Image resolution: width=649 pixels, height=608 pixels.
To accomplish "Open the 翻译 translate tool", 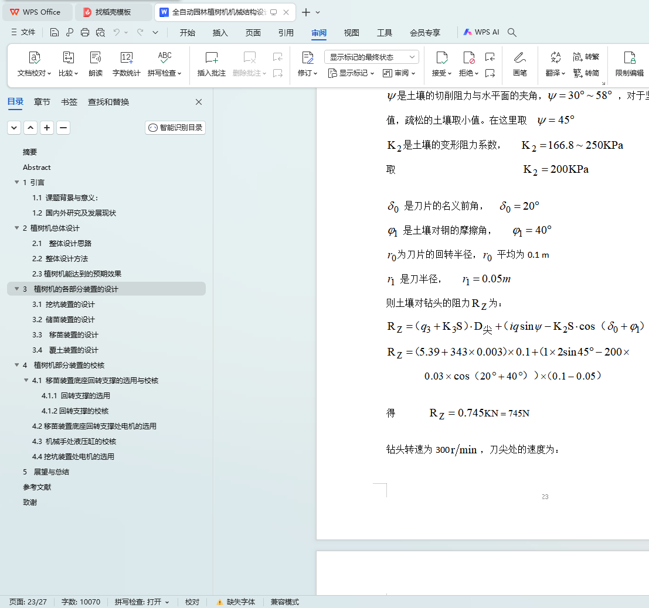I will point(555,64).
